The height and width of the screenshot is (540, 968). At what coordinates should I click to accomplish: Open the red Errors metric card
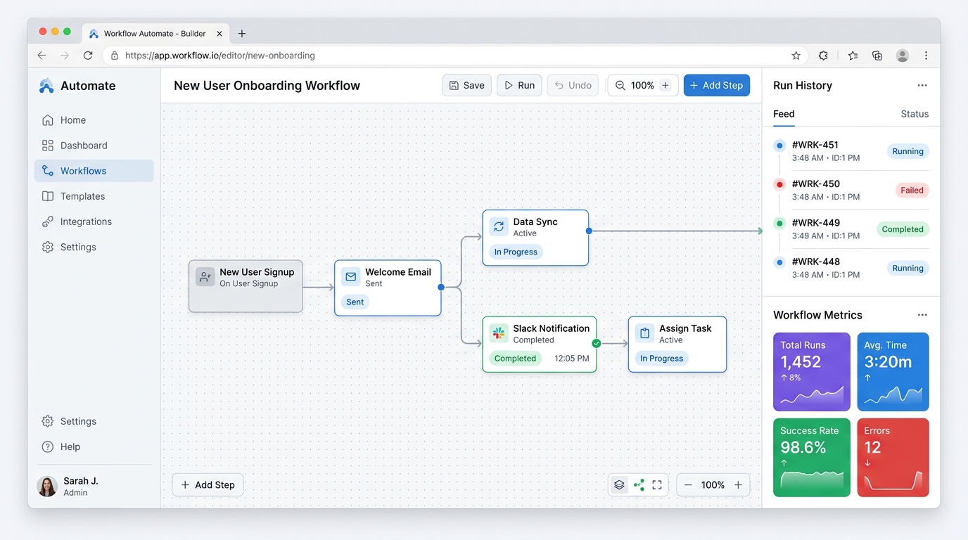coord(893,458)
